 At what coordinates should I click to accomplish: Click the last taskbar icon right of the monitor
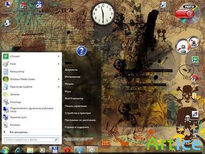(x=92, y=150)
